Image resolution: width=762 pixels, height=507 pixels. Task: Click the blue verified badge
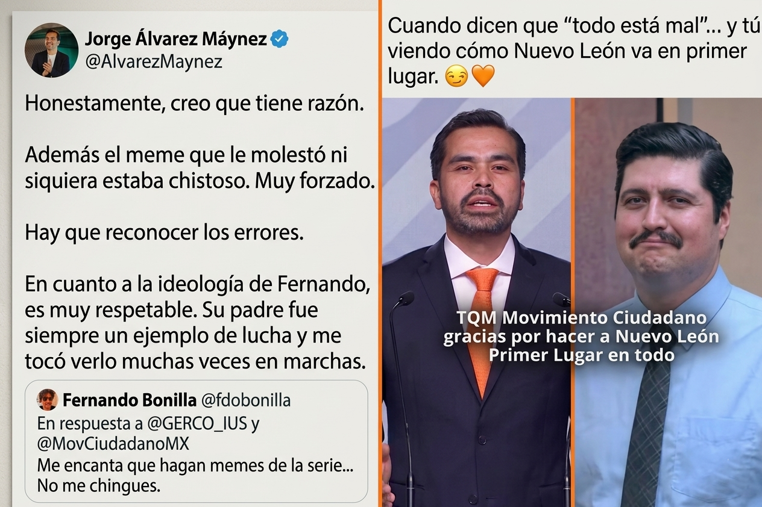click(279, 40)
